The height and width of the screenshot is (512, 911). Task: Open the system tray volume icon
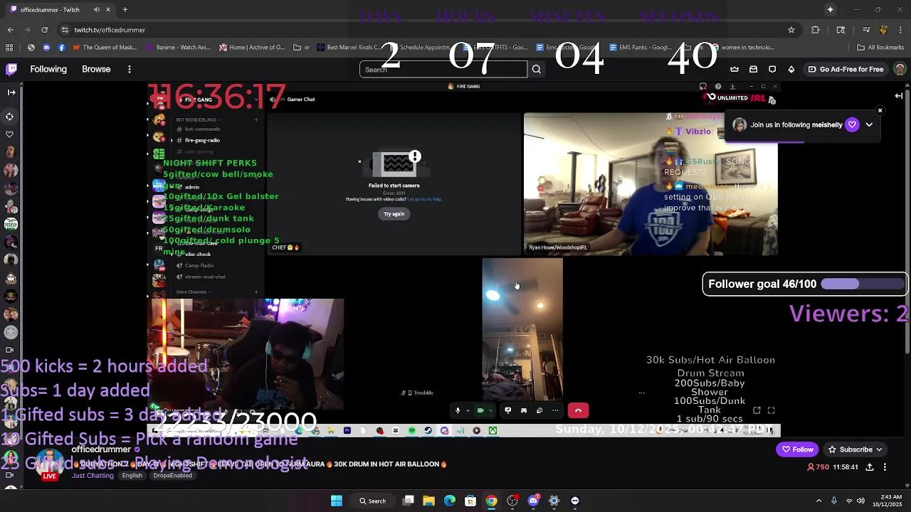coord(860,501)
